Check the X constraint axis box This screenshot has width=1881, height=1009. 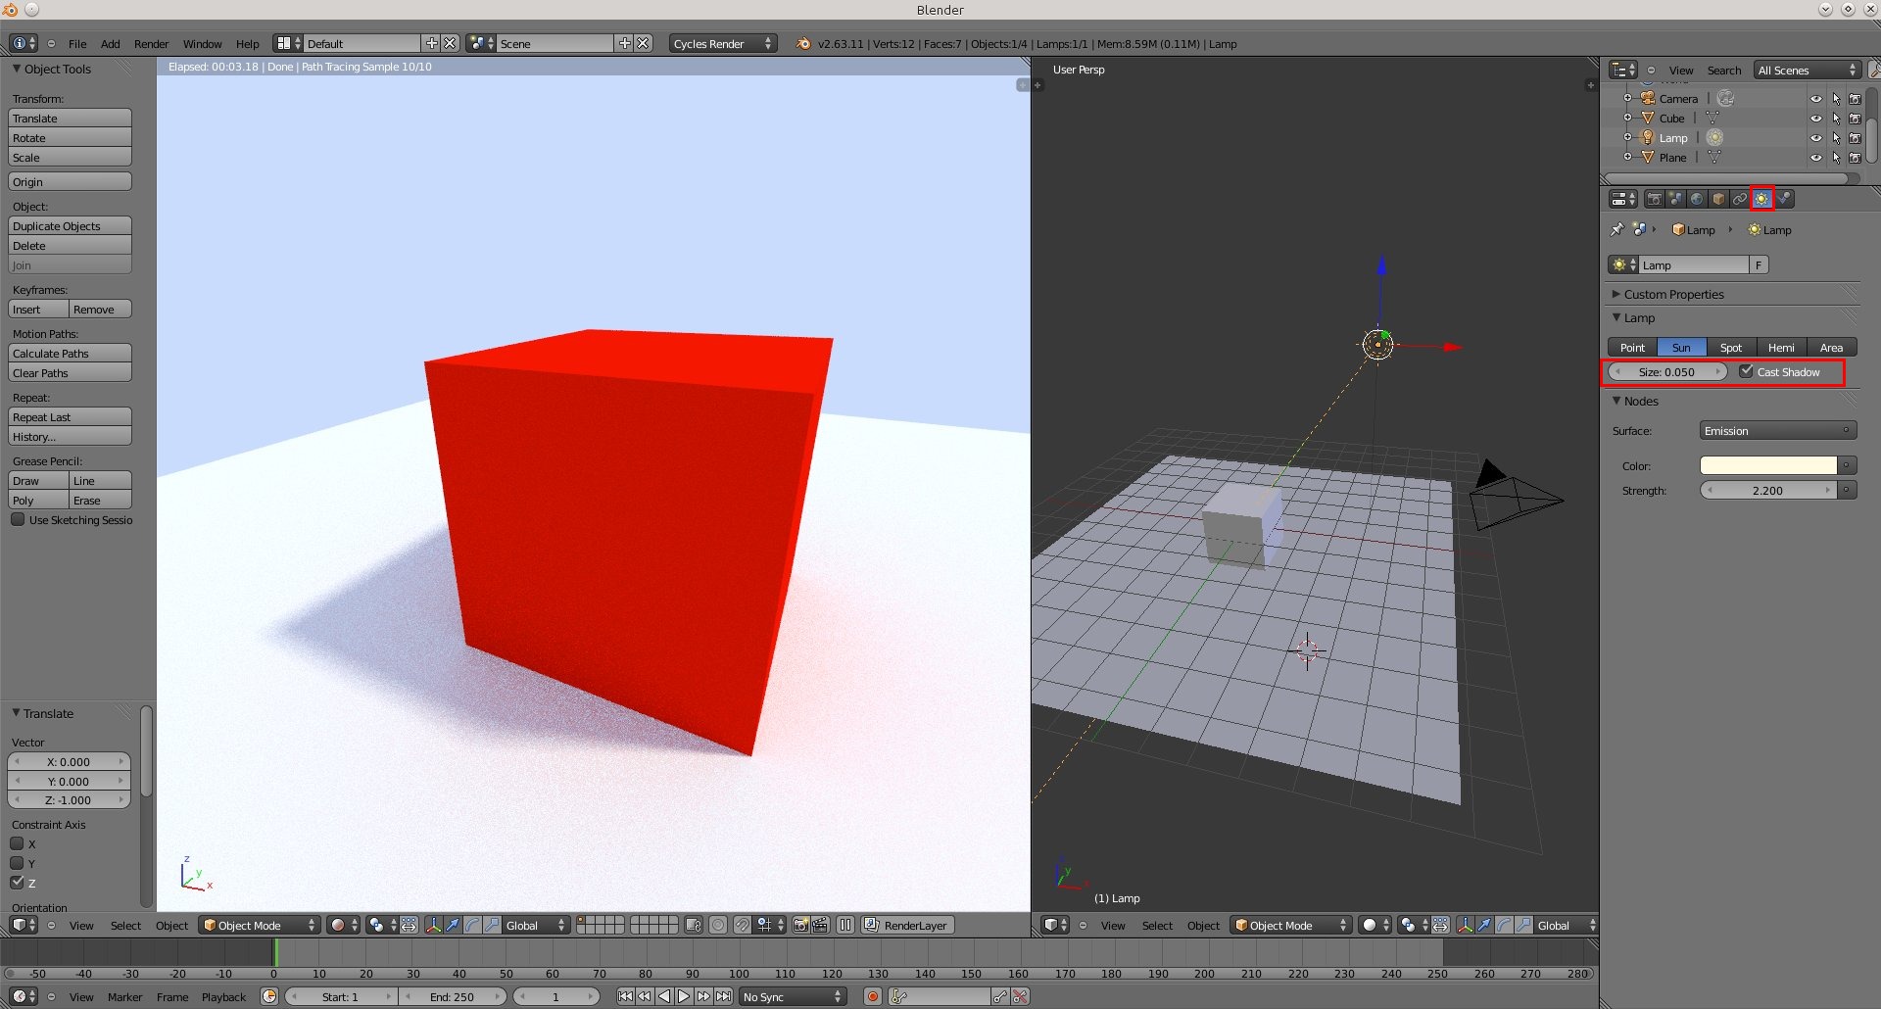[x=17, y=843]
